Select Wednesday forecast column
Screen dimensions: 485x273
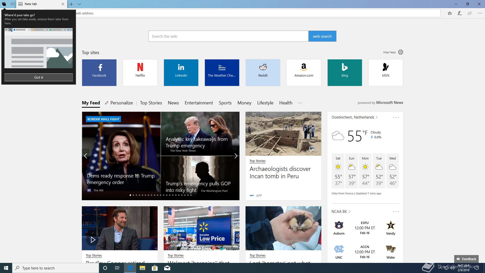pyautogui.click(x=393, y=171)
